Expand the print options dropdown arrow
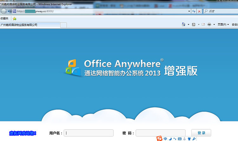 tap(214, 24)
